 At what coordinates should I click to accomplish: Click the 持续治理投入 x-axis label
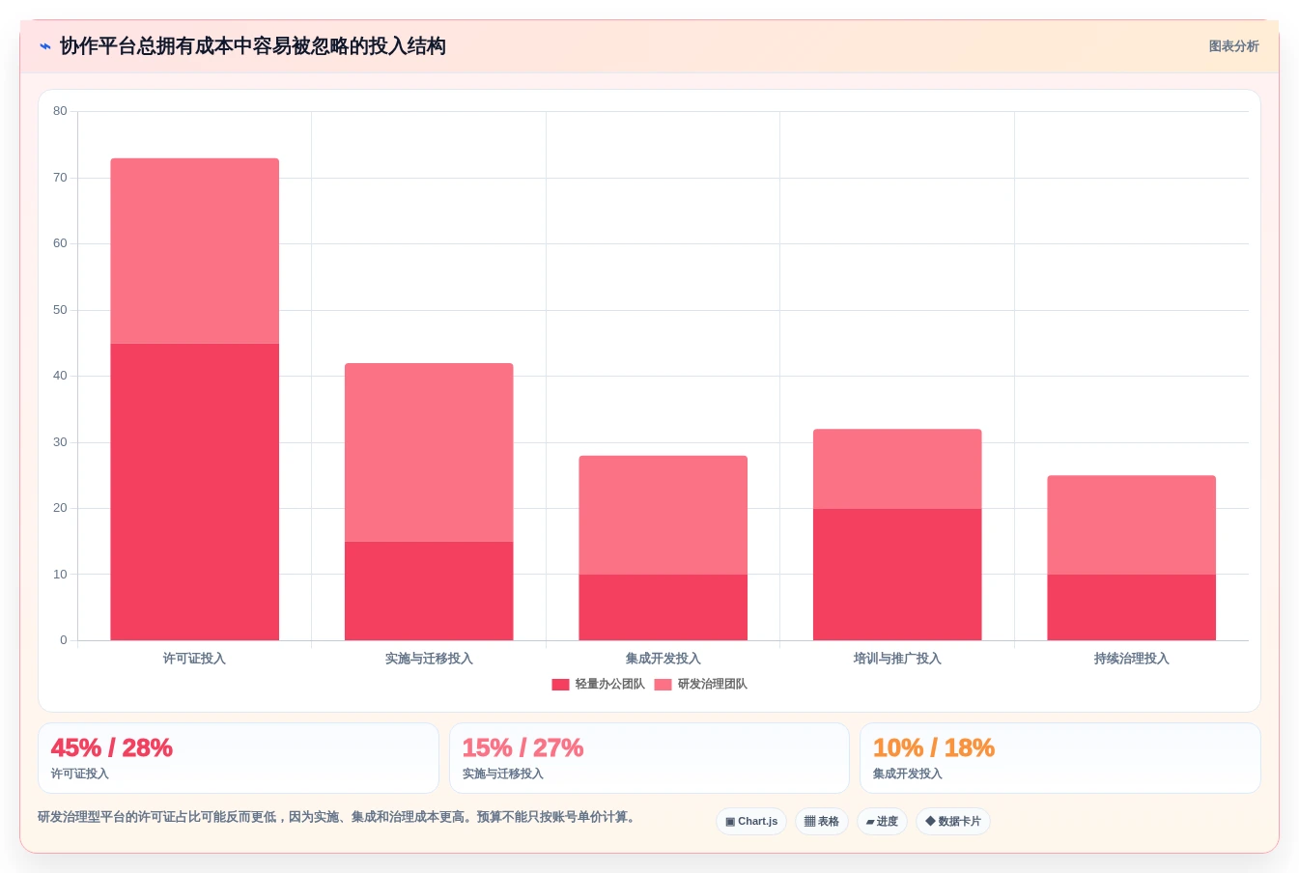(x=1132, y=659)
